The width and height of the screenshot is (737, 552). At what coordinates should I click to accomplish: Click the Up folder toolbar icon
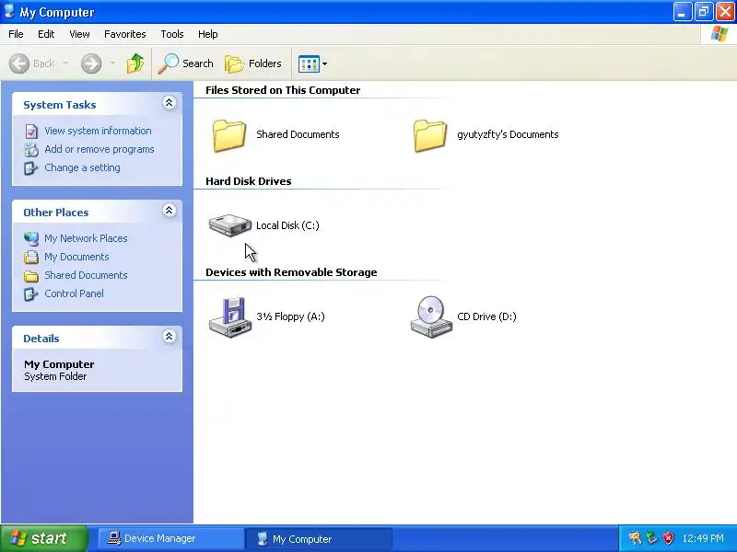(x=135, y=63)
